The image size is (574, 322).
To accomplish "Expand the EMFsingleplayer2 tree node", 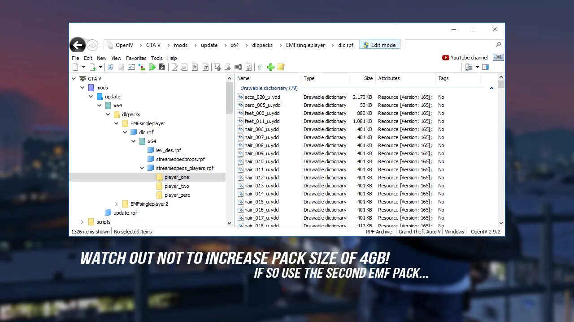I will pyautogui.click(x=117, y=204).
